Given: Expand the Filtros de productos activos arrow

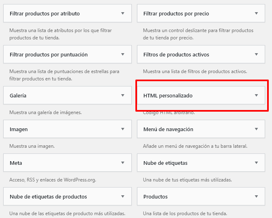Looking at the screenshot, I should (256, 54).
